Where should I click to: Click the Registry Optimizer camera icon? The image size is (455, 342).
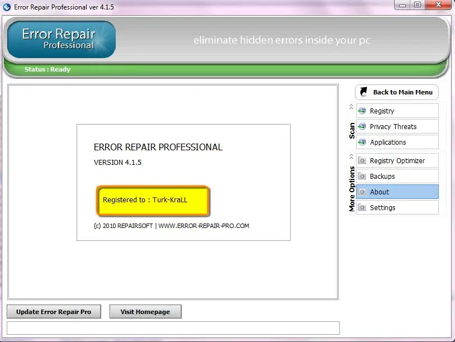click(362, 160)
